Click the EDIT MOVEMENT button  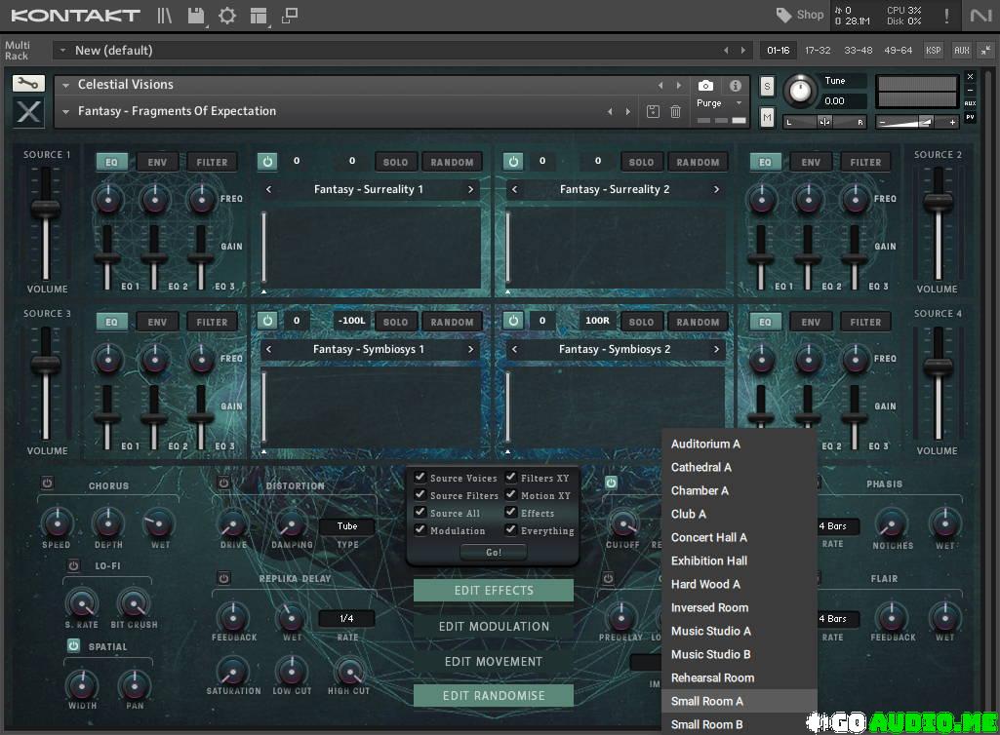[x=494, y=662]
